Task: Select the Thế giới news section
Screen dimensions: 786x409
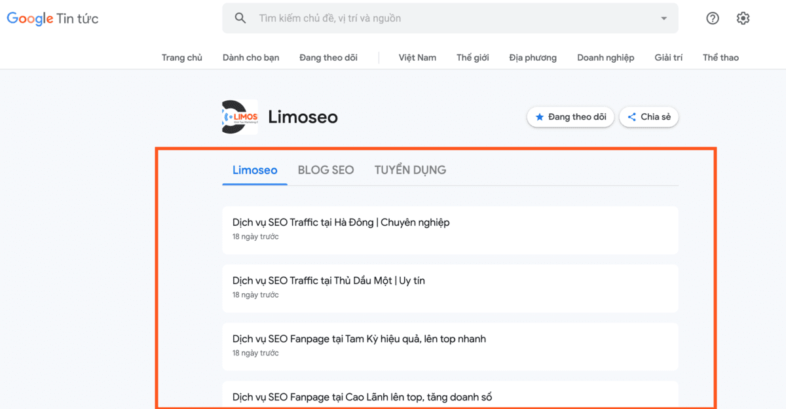Action: tap(473, 58)
